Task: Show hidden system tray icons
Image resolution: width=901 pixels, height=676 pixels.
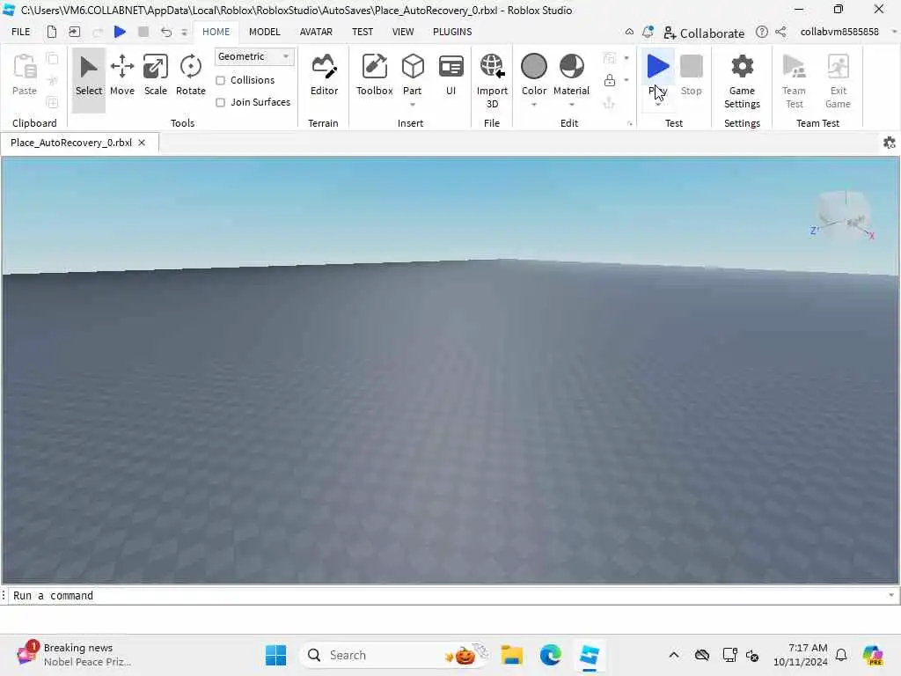Action: coord(673,655)
